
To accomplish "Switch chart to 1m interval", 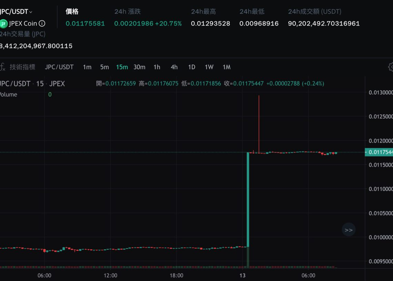I will [x=87, y=67].
